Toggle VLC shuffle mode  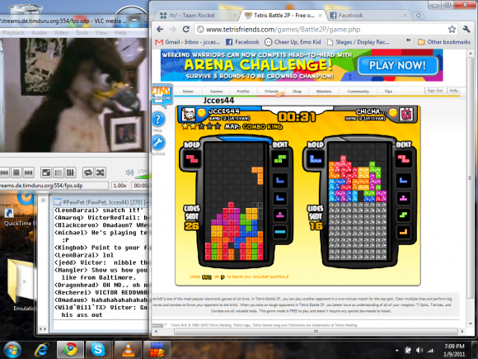coord(101,172)
